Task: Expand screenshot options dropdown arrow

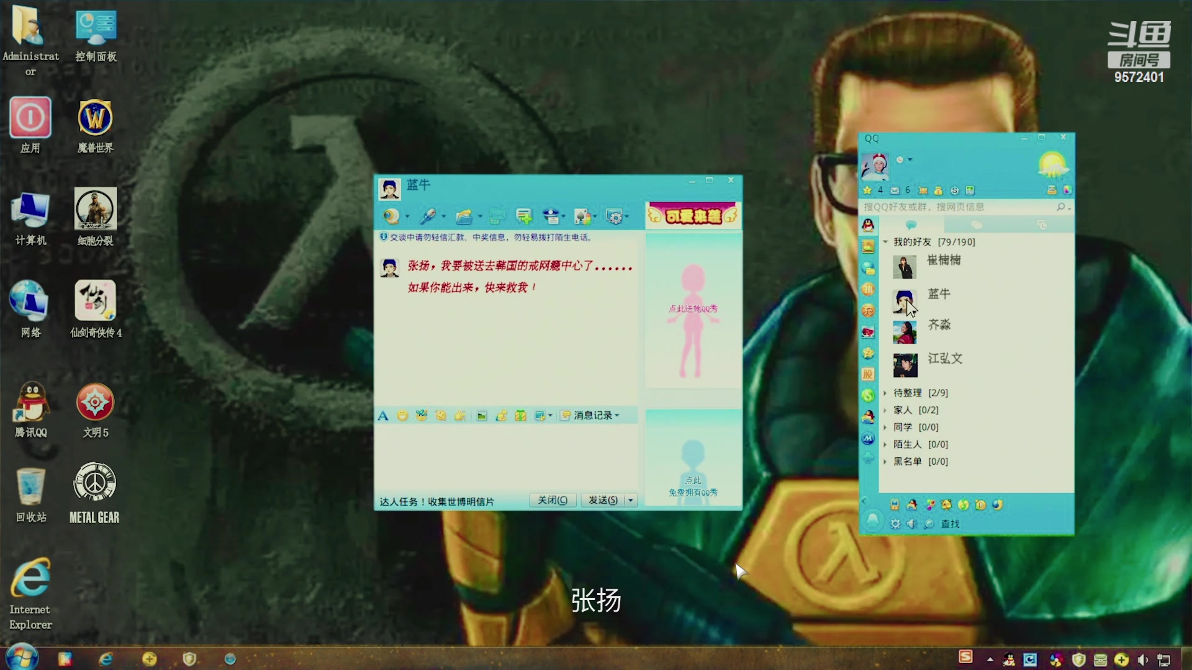Action: click(x=550, y=416)
